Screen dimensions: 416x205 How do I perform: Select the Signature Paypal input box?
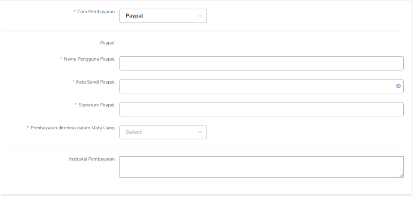click(x=261, y=109)
